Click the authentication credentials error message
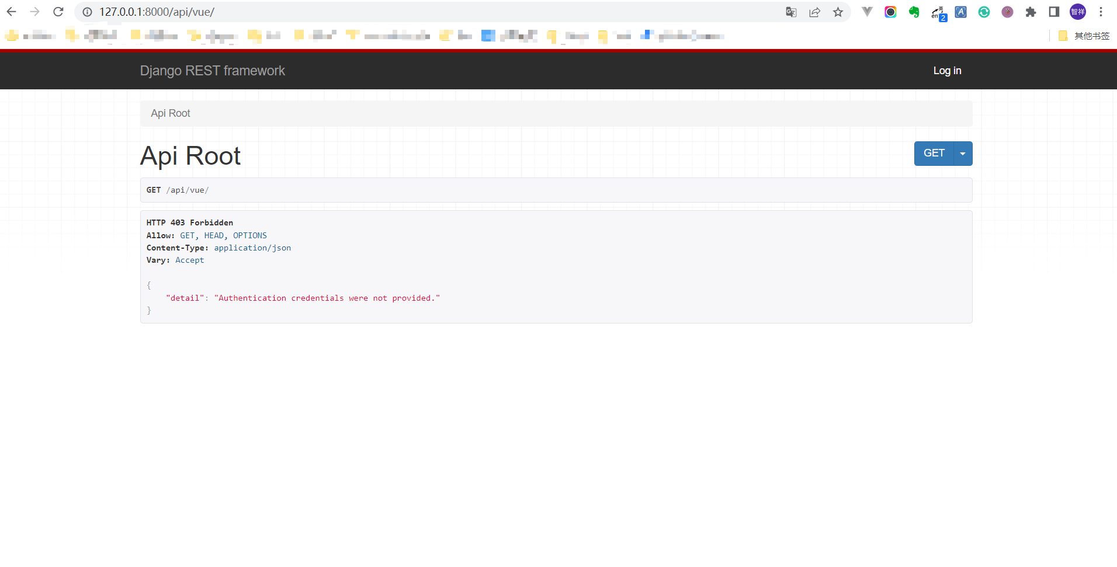 point(327,298)
